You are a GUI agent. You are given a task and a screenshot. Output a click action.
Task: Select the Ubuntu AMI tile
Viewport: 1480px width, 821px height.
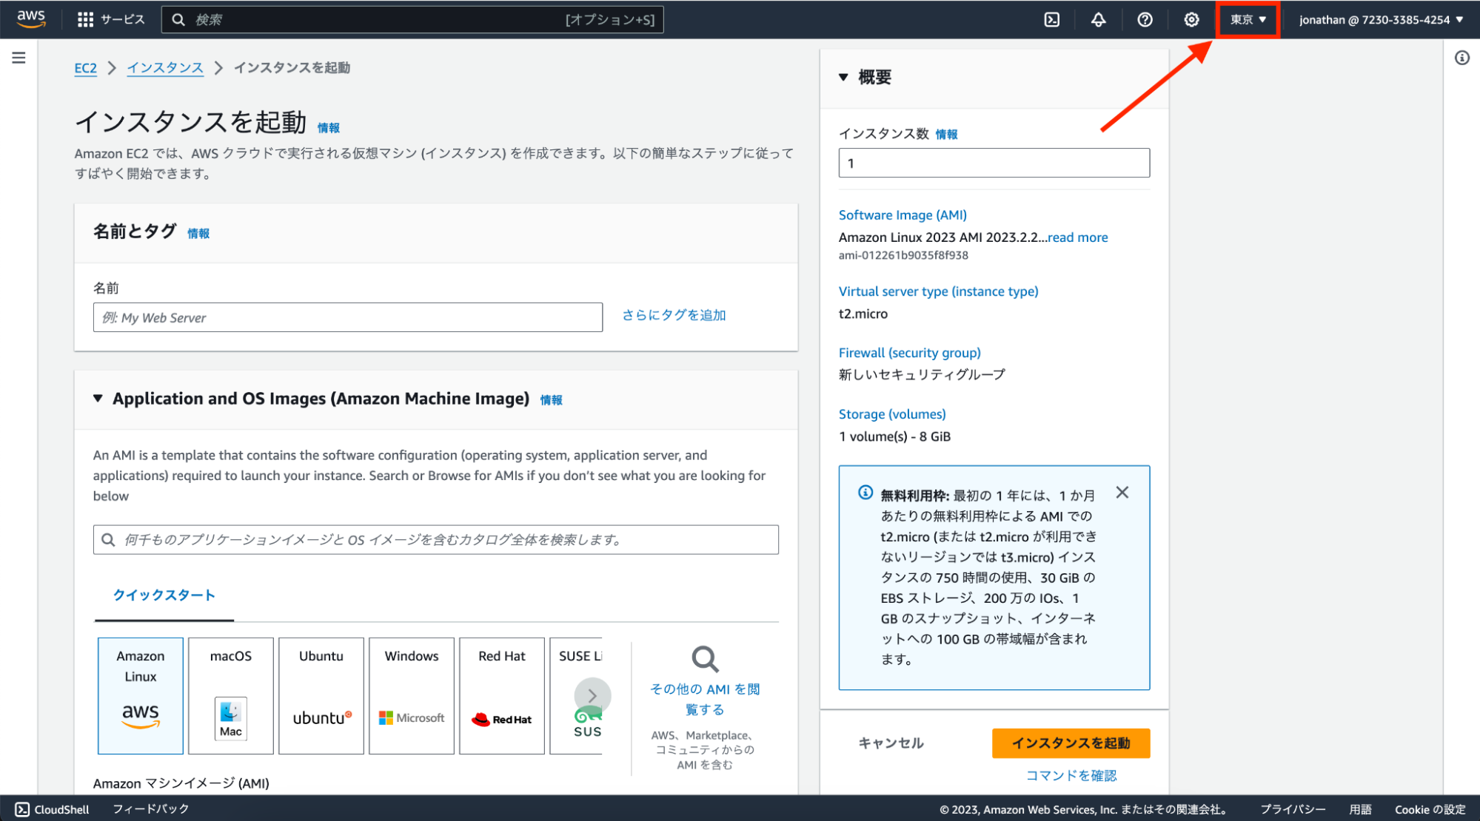tap(321, 695)
